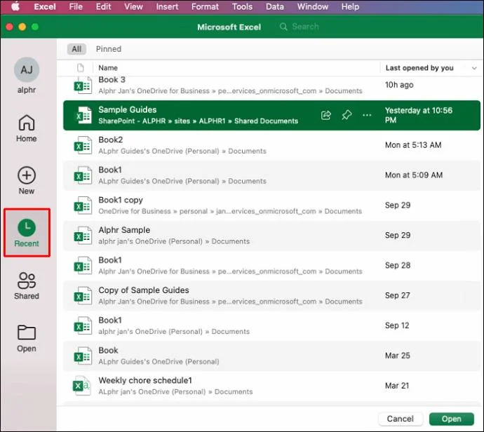Select Book1 opened Mon at 5:09 AM
The image size is (484, 432).
pos(271,175)
